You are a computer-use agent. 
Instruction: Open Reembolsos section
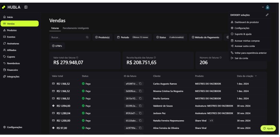(19, 64)
